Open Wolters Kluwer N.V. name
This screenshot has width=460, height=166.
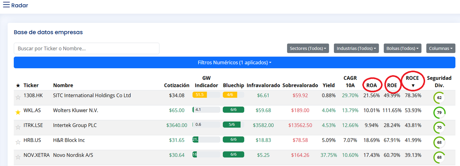(76, 110)
